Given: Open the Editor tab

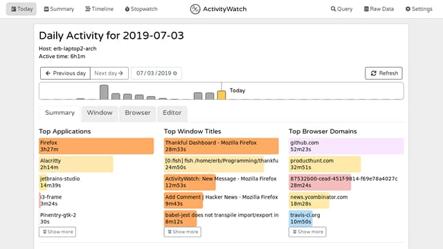Looking at the screenshot, I should [x=172, y=113].
